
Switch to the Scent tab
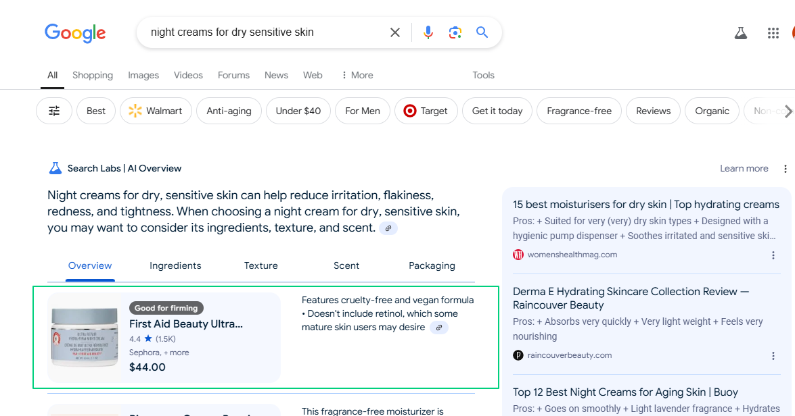click(346, 265)
